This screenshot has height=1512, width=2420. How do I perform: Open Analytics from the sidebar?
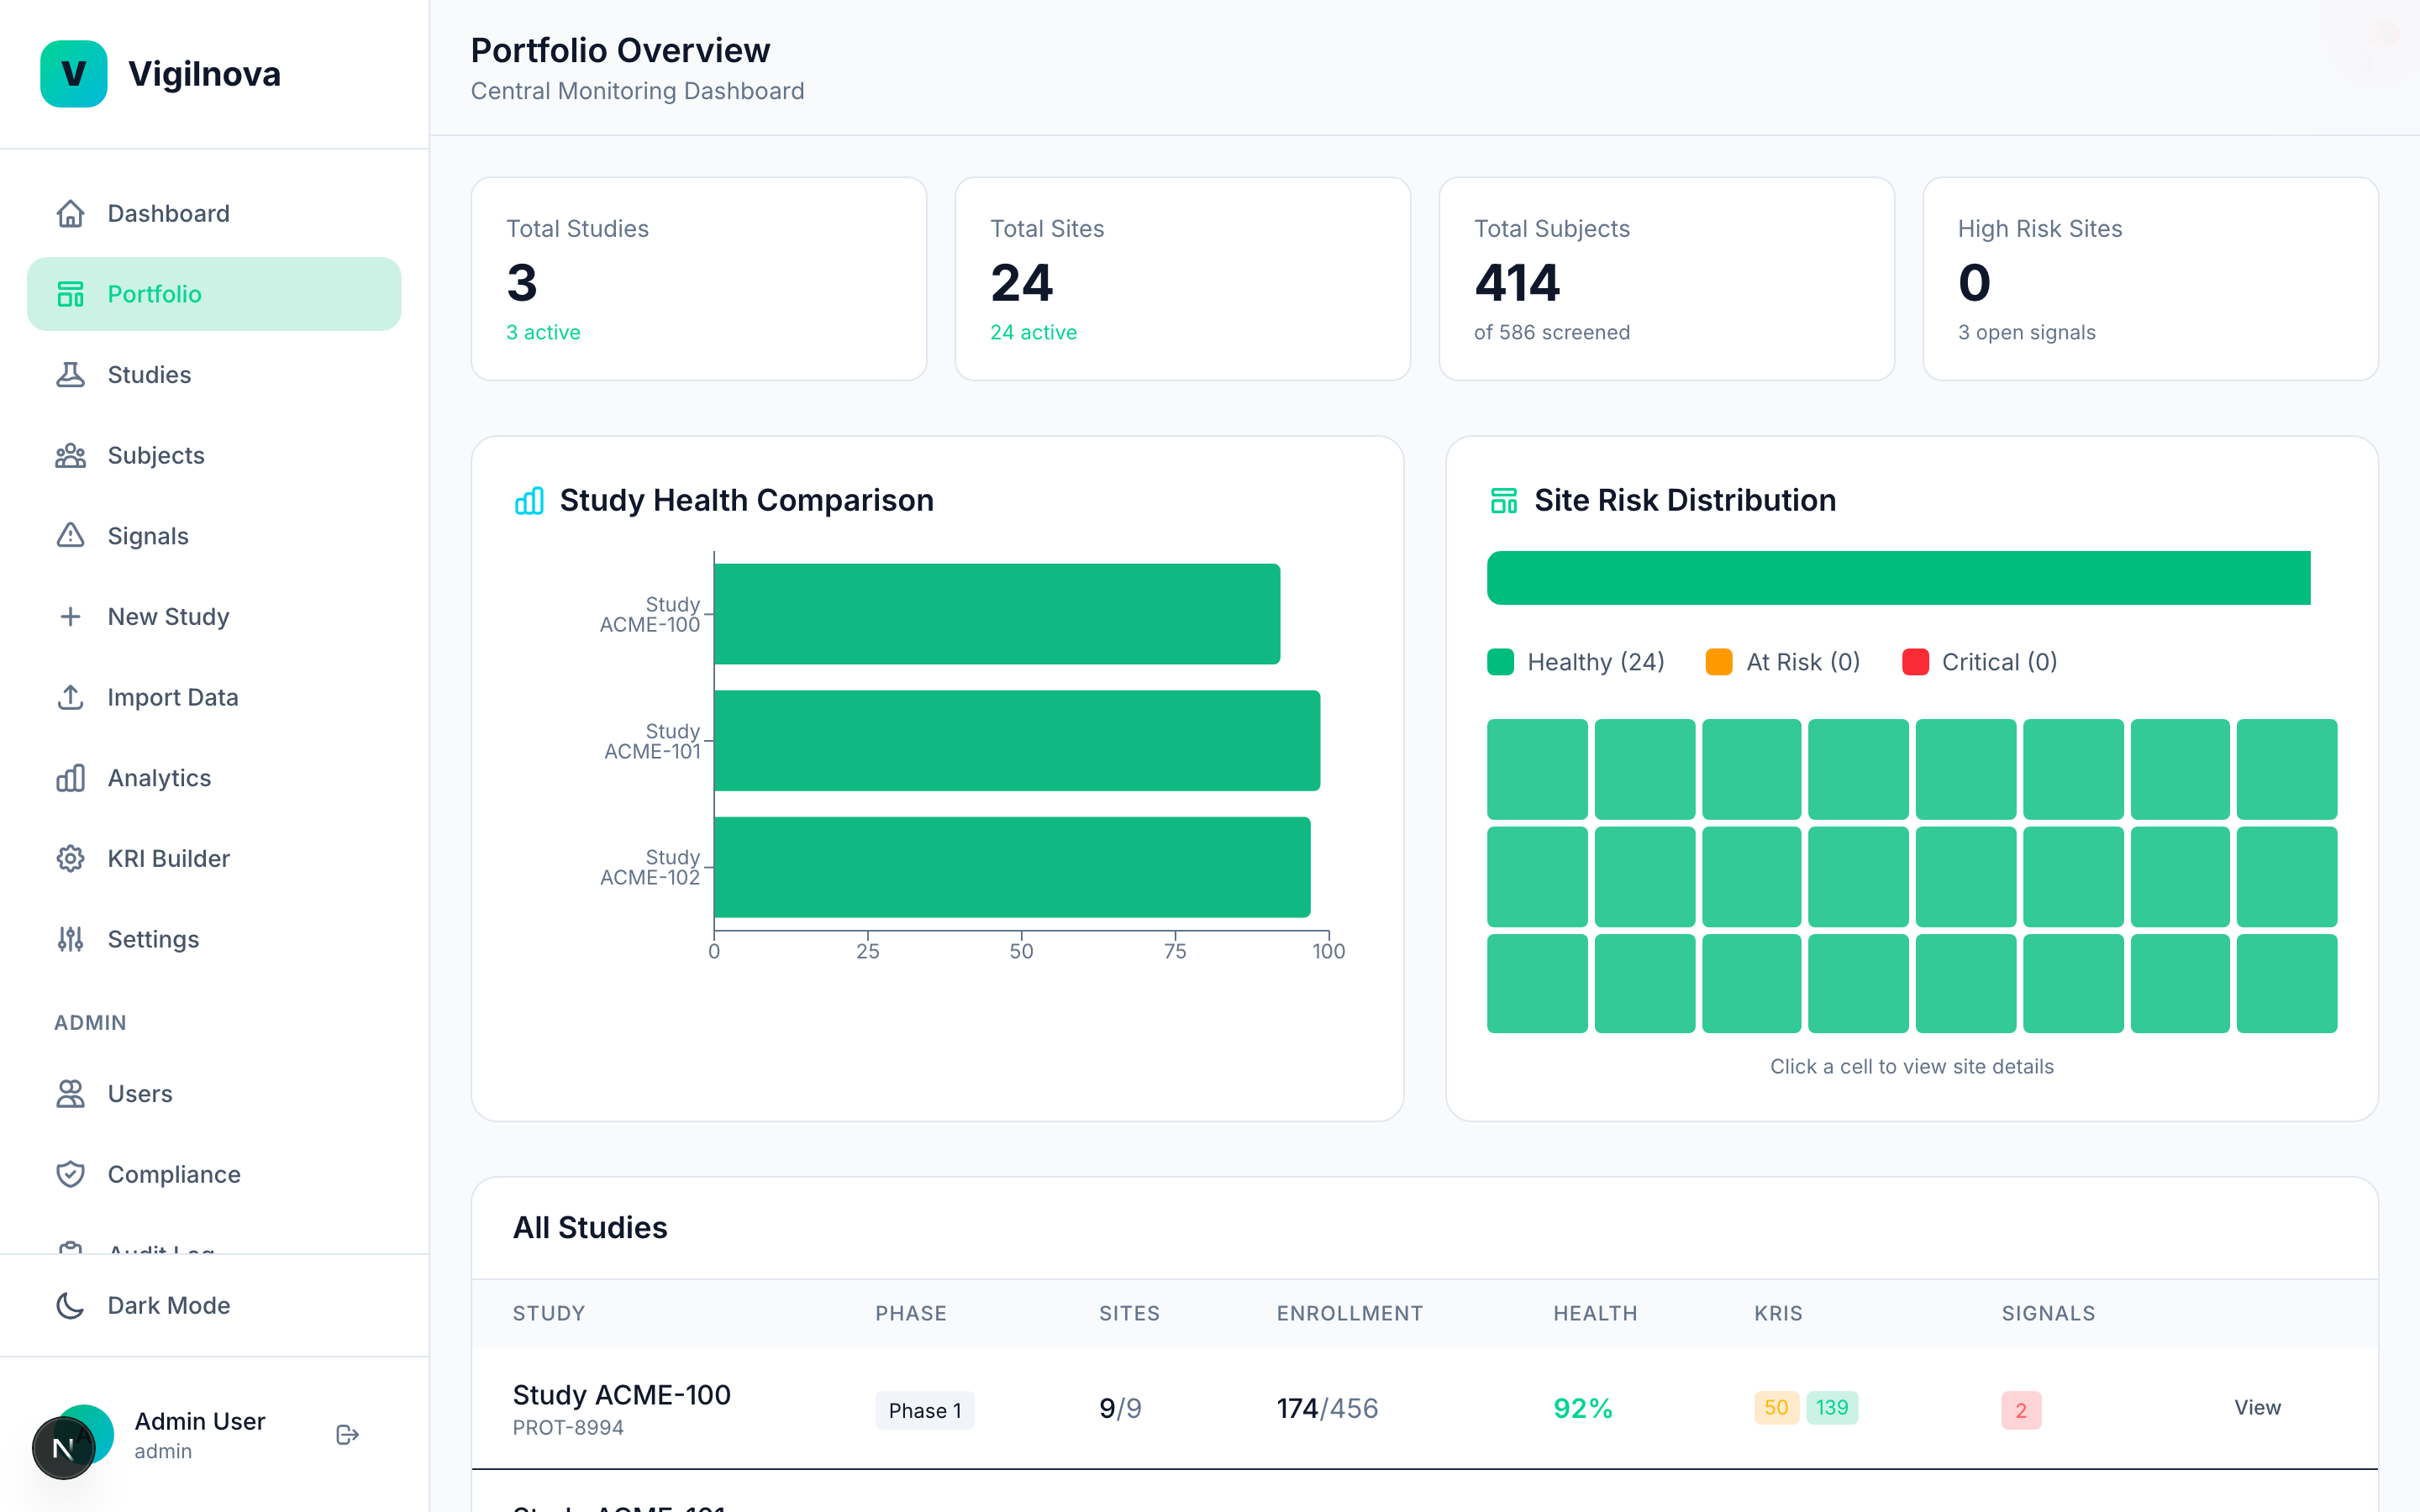coord(158,777)
